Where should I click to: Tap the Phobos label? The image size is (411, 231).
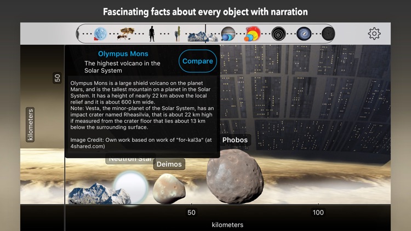pos(235,140)
